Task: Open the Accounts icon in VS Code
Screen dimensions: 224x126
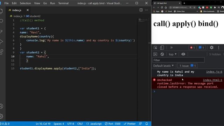Action: (1, 106)
